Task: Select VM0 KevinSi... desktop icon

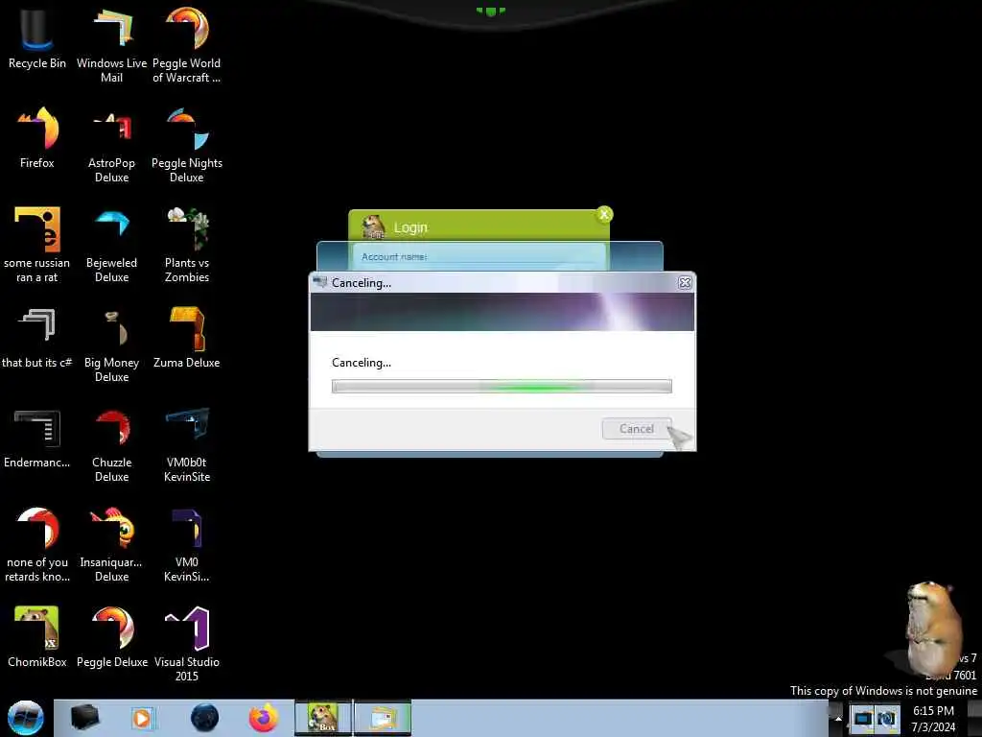Action: [x=187, y=544]
